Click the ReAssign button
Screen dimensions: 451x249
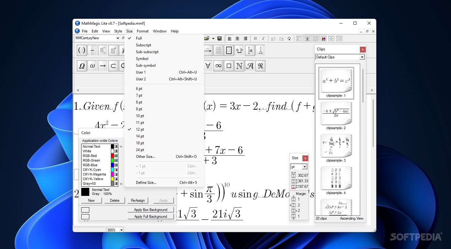pyautogui.click(x=138, y=200)
